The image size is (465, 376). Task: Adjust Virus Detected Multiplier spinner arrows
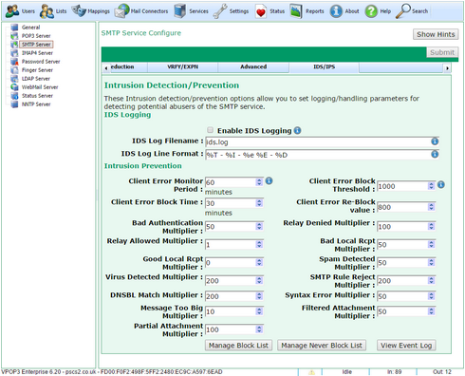(x=259, y=280)
